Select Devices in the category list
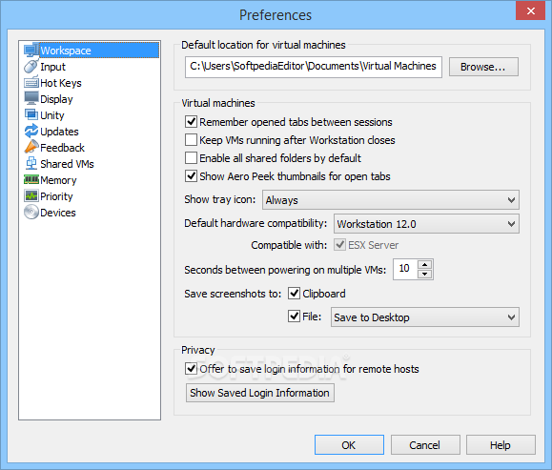Image resolution: width=552 pixels, height=470 pixels. click(x=58, y=213)
